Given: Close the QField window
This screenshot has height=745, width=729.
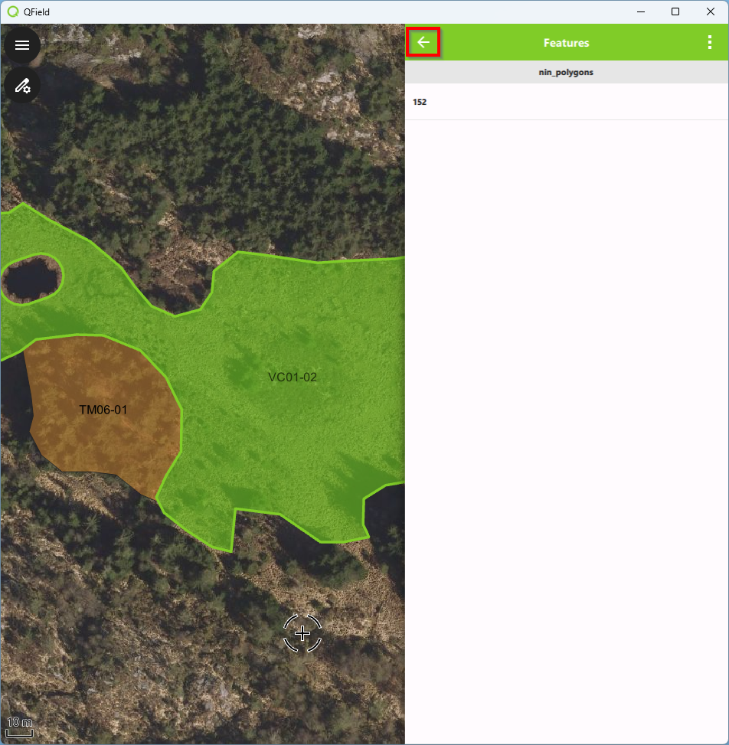Looking at the screenshot, I should coord(711,11).
